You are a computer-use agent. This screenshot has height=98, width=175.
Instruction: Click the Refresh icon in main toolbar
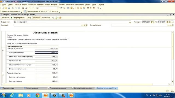pyautogui.click(x=68, y=8)
